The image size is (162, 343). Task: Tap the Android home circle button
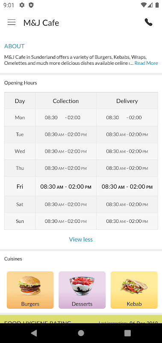(x=81, y=333)
